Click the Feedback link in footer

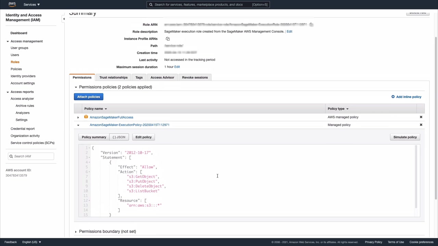(x=11, y=242)
